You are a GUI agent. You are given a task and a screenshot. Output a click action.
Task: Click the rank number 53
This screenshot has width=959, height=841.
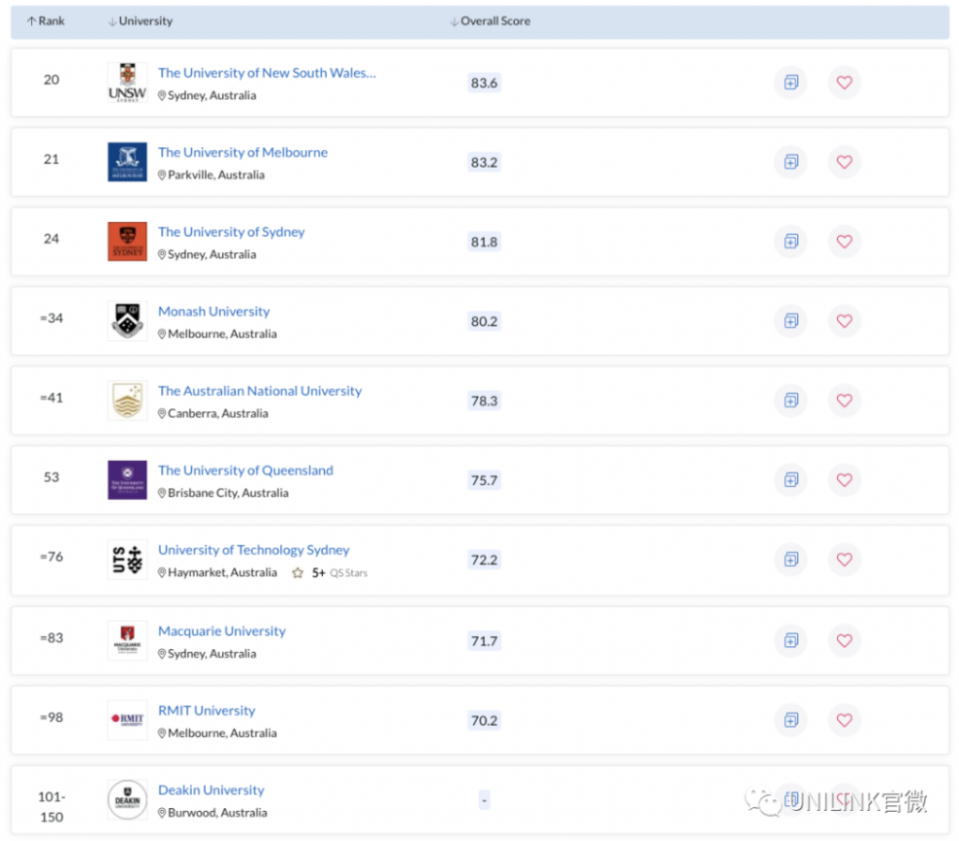click(52, 477)
